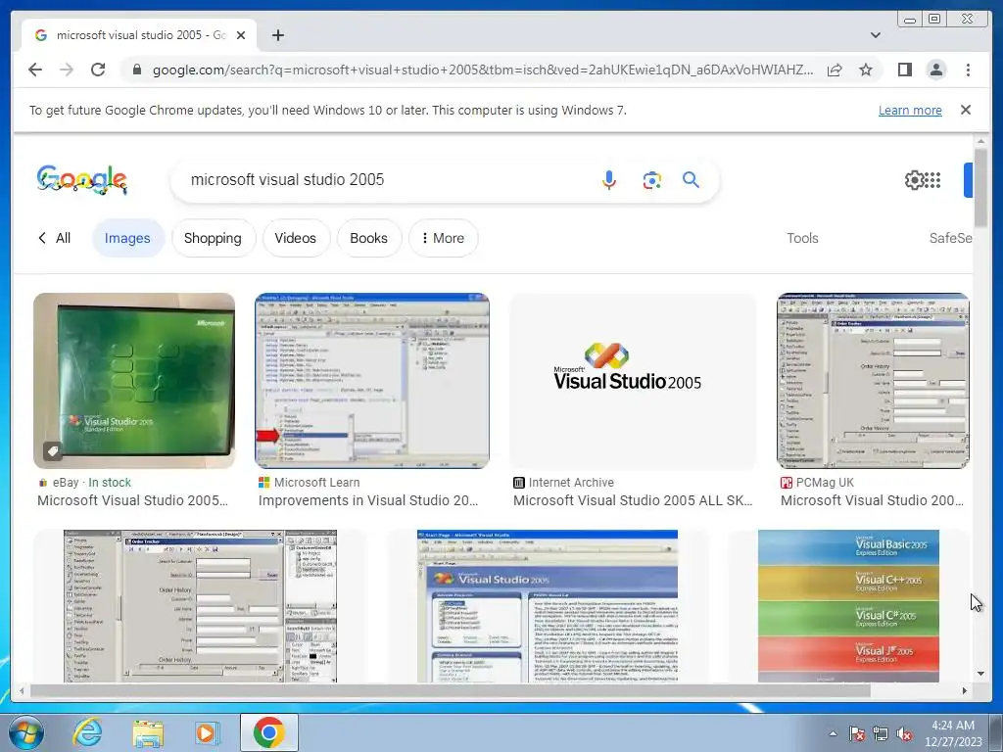1003x752 pixels.
Task: Open the muted volume tray icon
Action: tap(904, 733)
